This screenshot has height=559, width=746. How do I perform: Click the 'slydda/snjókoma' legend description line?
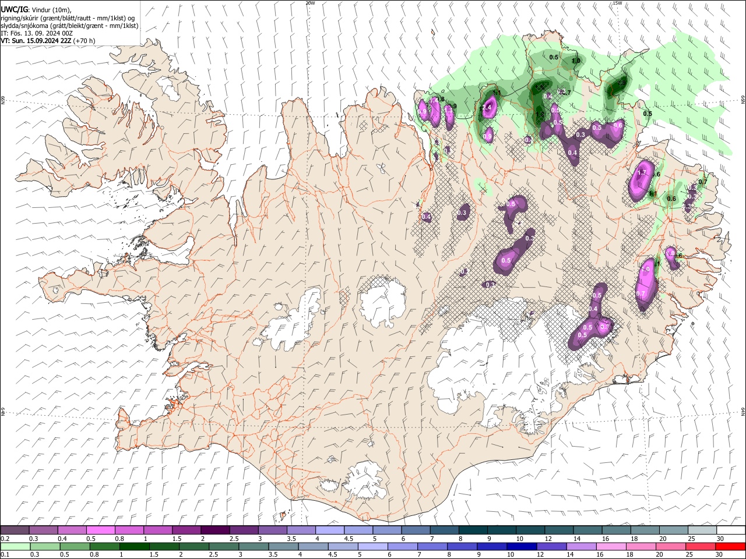point(69,26)
